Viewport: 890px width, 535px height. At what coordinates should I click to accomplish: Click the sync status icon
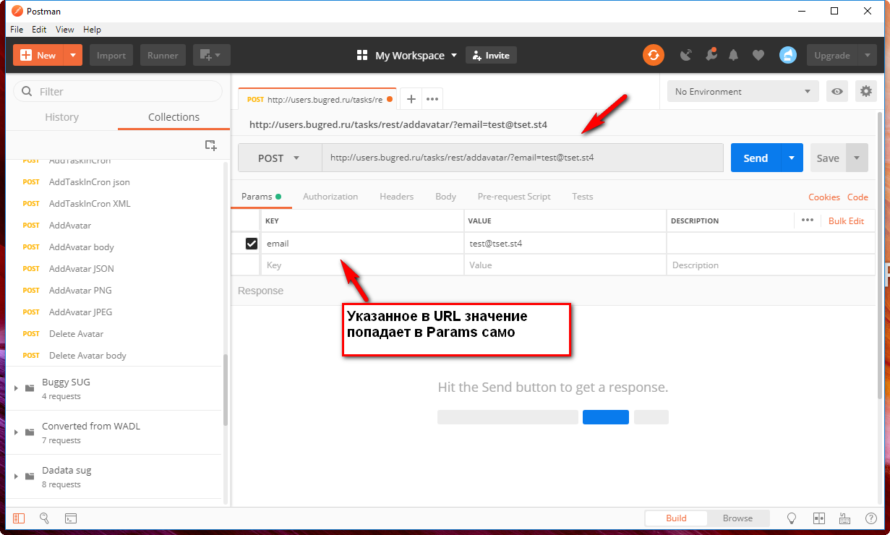[654, 55]
